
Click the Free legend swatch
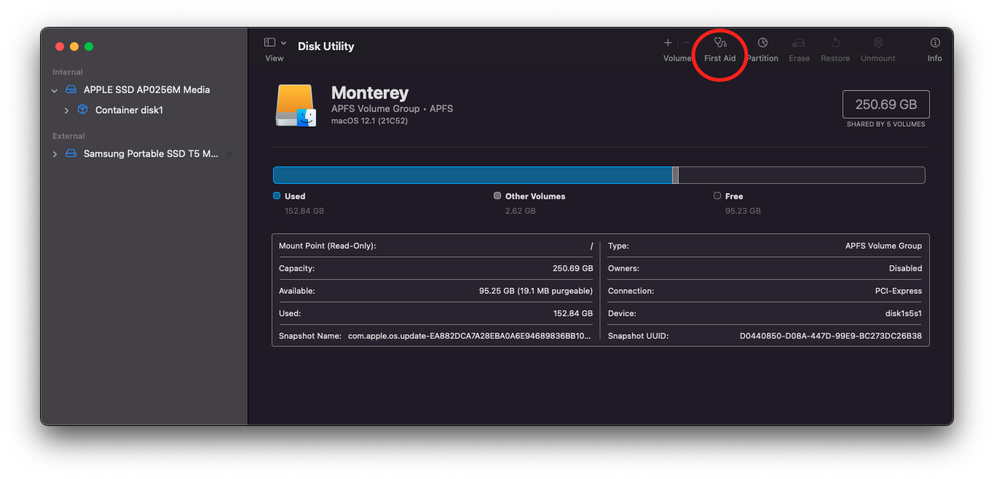coord(717,196)
